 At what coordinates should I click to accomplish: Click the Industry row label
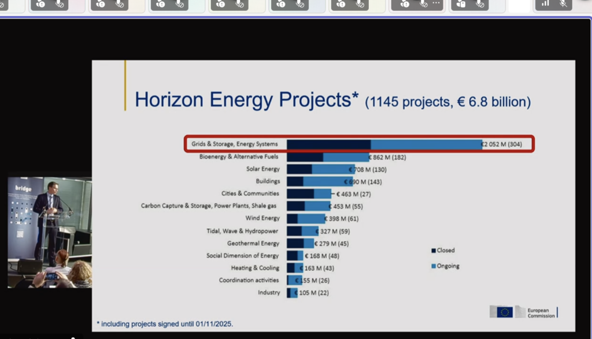coord(268,293)
